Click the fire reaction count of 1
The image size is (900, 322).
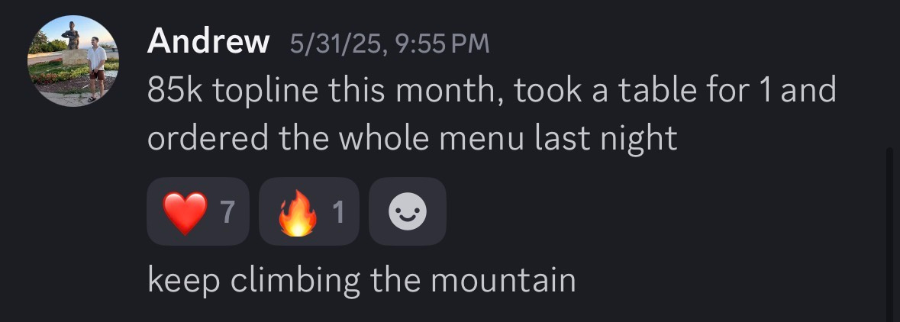[x=338, y=213]
